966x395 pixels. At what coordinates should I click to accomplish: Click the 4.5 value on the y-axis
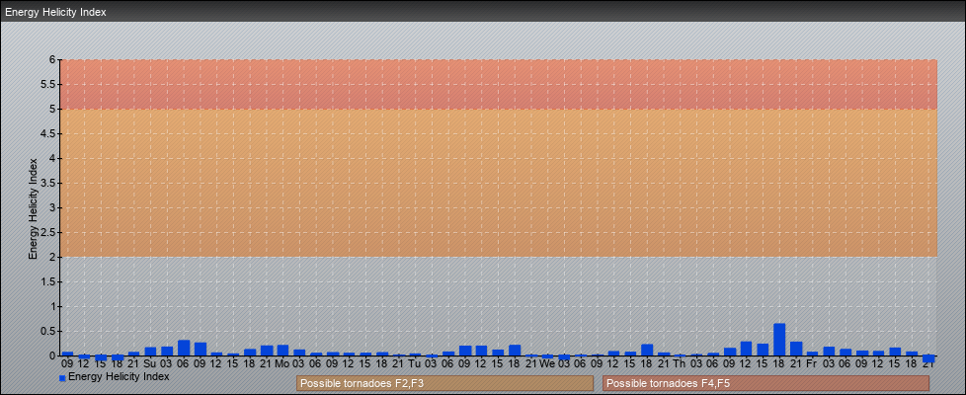click(49, 133)
